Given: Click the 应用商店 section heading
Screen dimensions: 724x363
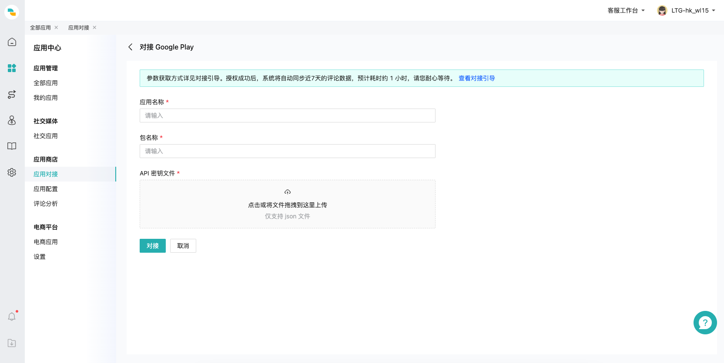Looking at the screenshot, I should (x=46, y=159).
